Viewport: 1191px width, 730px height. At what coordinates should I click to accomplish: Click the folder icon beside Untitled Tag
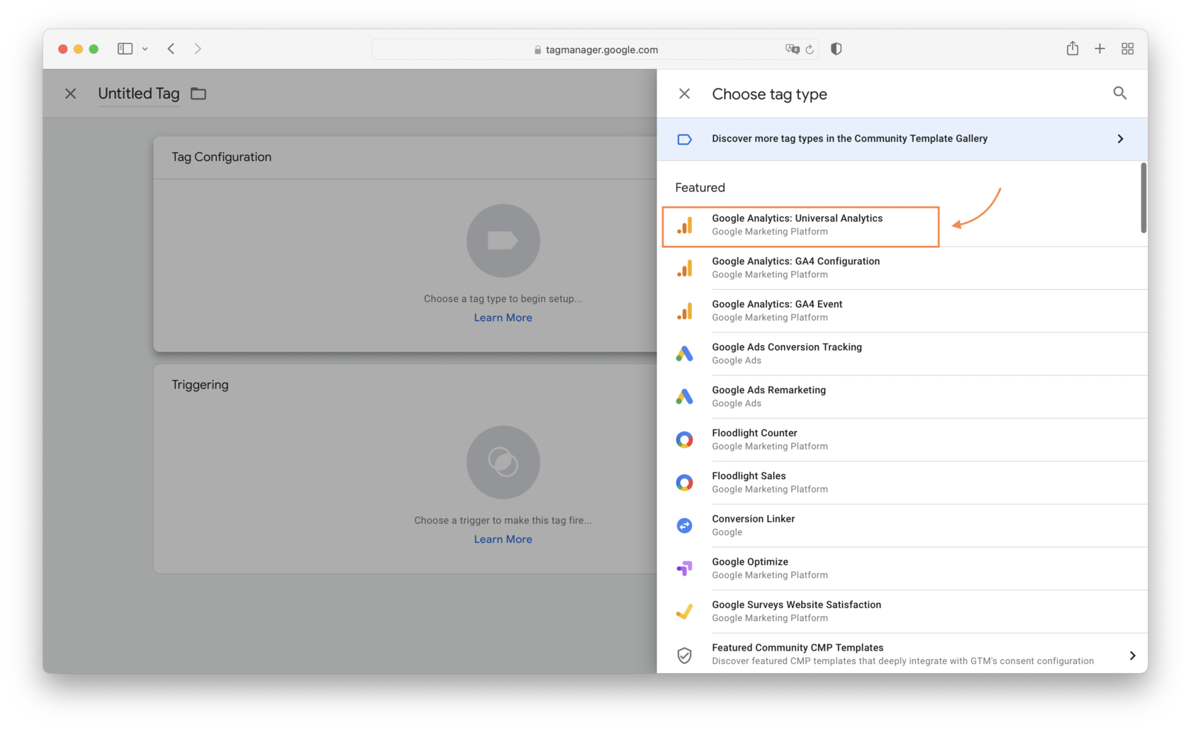tap(198, 94)
